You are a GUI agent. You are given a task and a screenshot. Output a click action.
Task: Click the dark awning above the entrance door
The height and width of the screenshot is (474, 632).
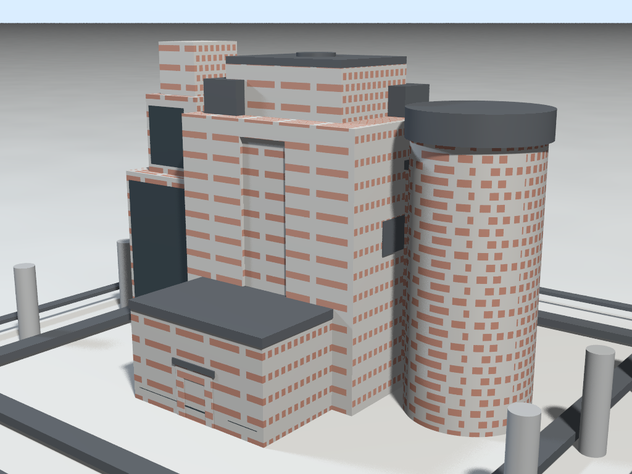click(193, 368)
